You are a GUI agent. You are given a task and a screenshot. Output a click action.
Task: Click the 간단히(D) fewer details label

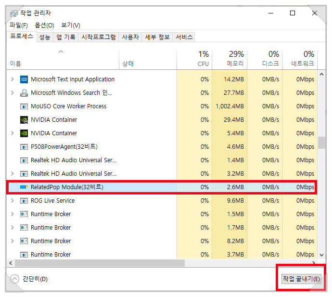point(35,279)
